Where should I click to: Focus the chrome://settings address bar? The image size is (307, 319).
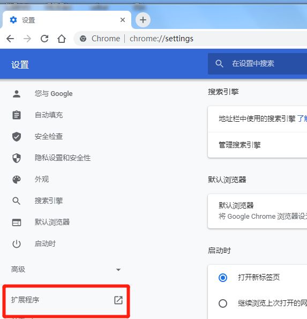coord(190,39)
